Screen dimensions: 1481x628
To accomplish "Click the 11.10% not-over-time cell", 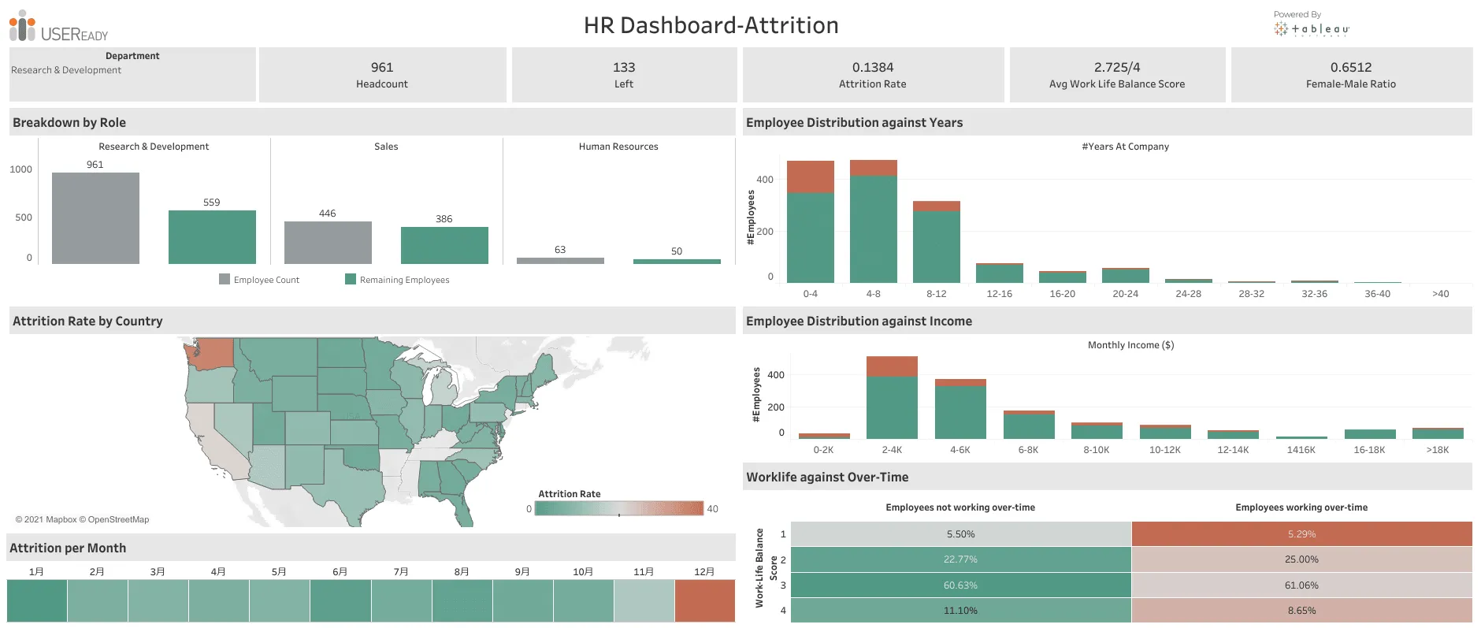I will [x=961, y=611].
